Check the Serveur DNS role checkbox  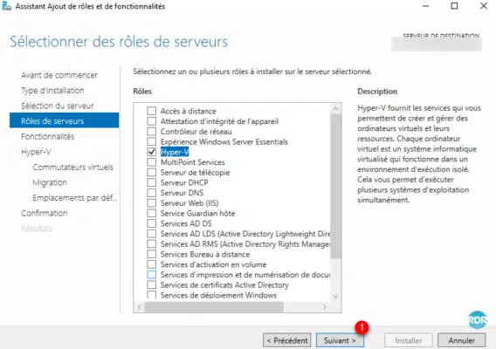pyautogui.click(x=152, y=193)
